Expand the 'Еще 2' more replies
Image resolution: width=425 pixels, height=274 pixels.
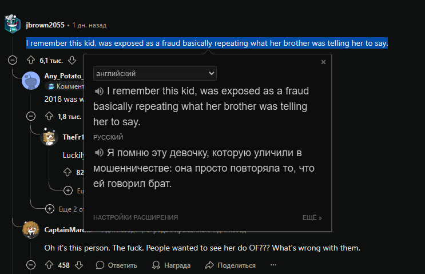[49, 209]
